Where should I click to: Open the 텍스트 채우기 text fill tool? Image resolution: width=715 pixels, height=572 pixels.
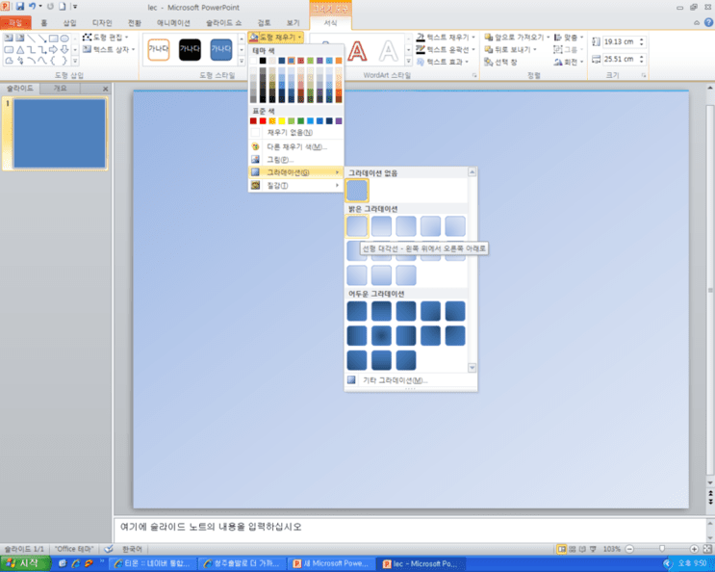point(446,37)
